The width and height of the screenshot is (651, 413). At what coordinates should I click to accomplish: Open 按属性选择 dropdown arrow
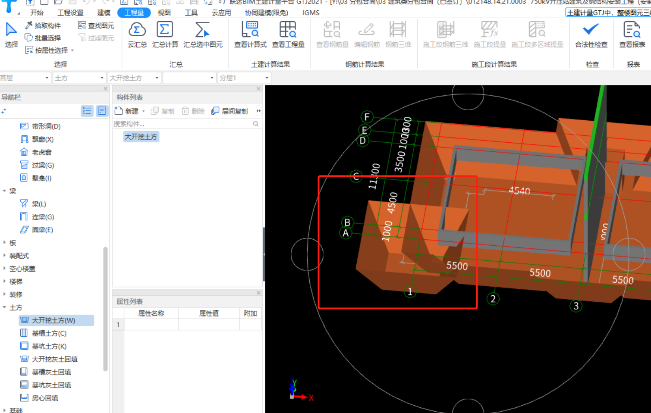coord(72,50)
